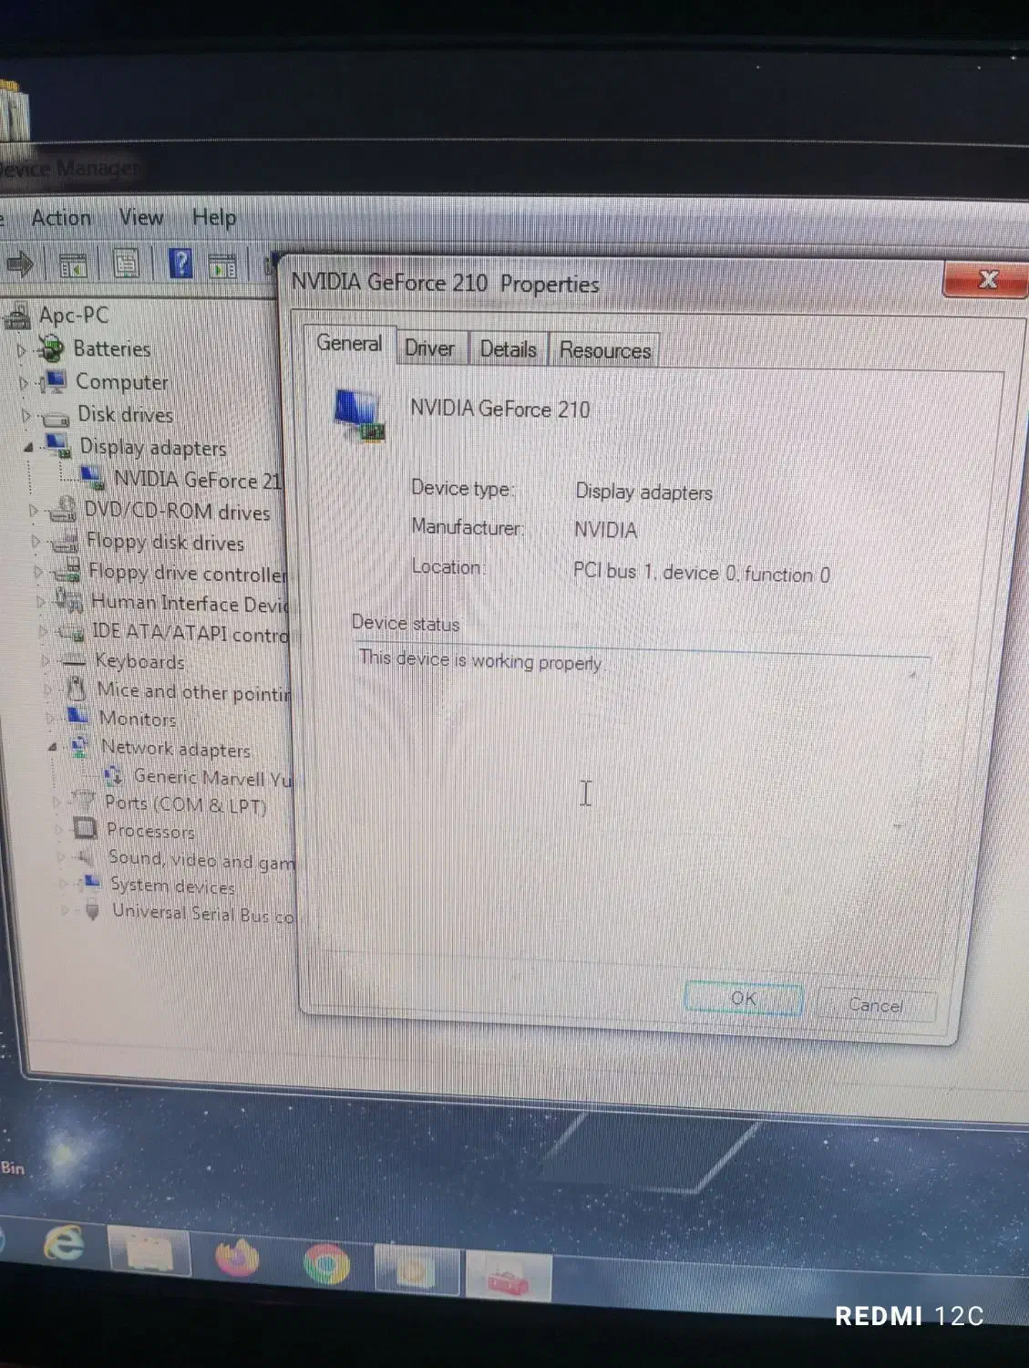The height and width of the screenshot is (1368, 1029).
Task: Click the forward arrow toolbar icon
Action: [x=20, y=265]
